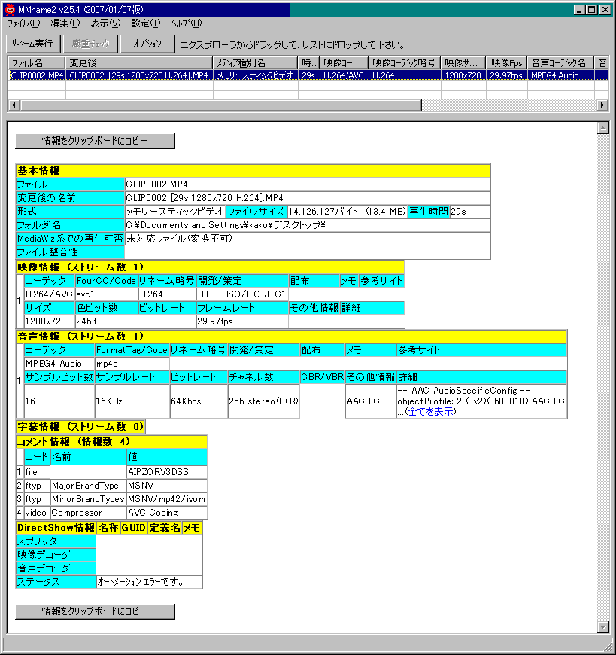The height and width of the screenshot is (655, 616).
Task: Click the 音声コーデック名 column header
Action: coord(560,63)
